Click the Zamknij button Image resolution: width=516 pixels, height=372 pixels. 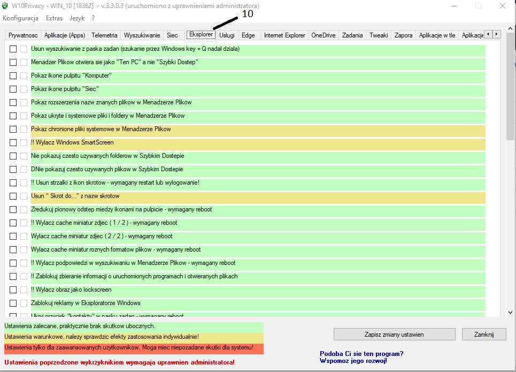pyautogui.click(x=484, y=335)
